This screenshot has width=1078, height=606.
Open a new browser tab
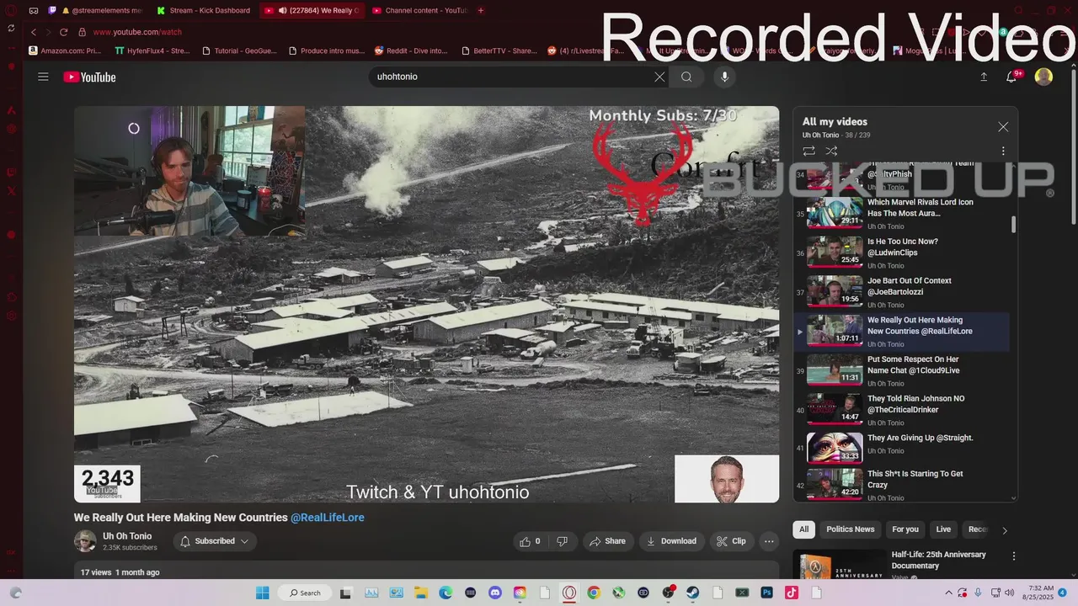pos(481,11)
